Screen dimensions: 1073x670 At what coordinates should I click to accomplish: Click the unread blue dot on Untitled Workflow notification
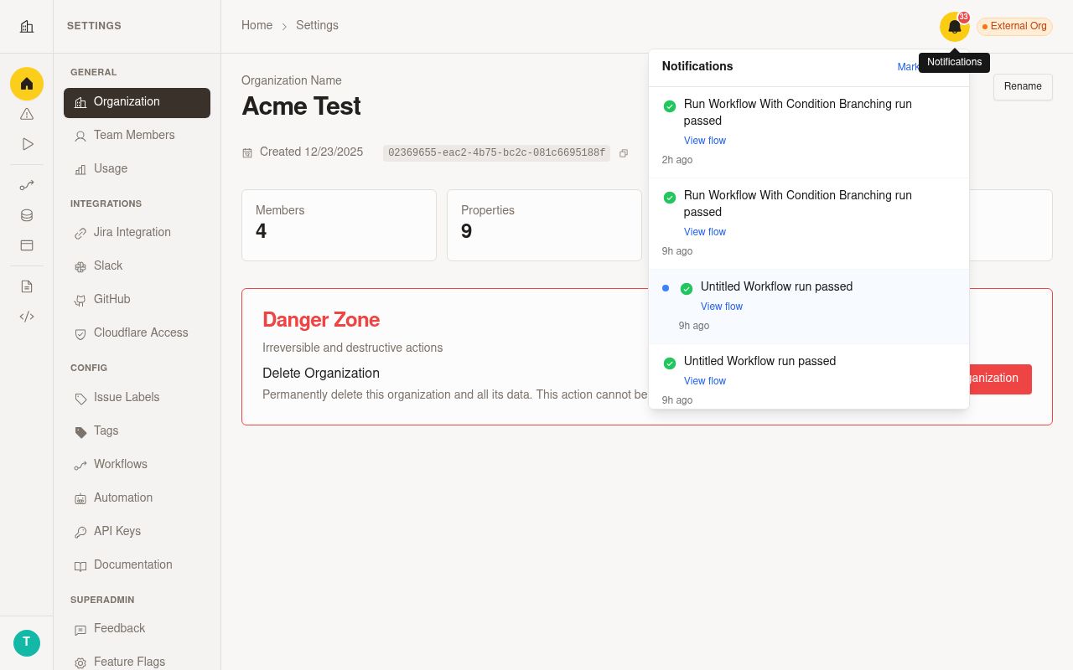pos(666,288)
